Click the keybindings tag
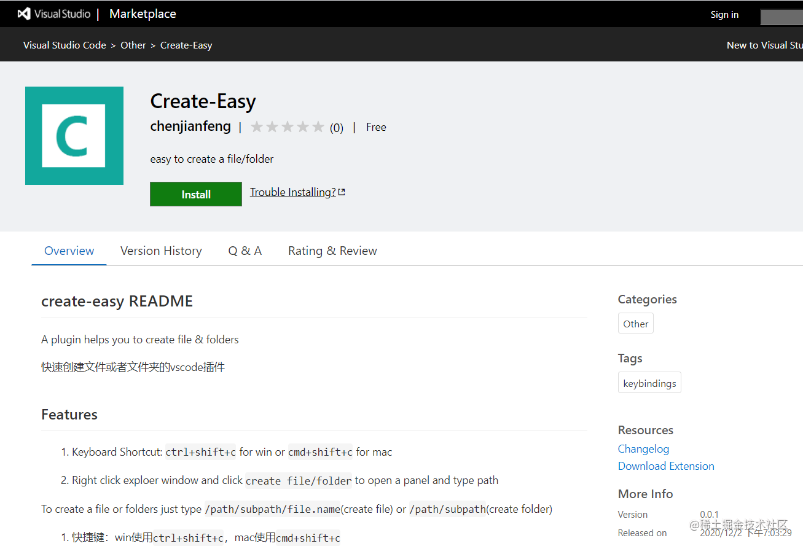This screenshot has height=546, width=803. coord(649,383)
